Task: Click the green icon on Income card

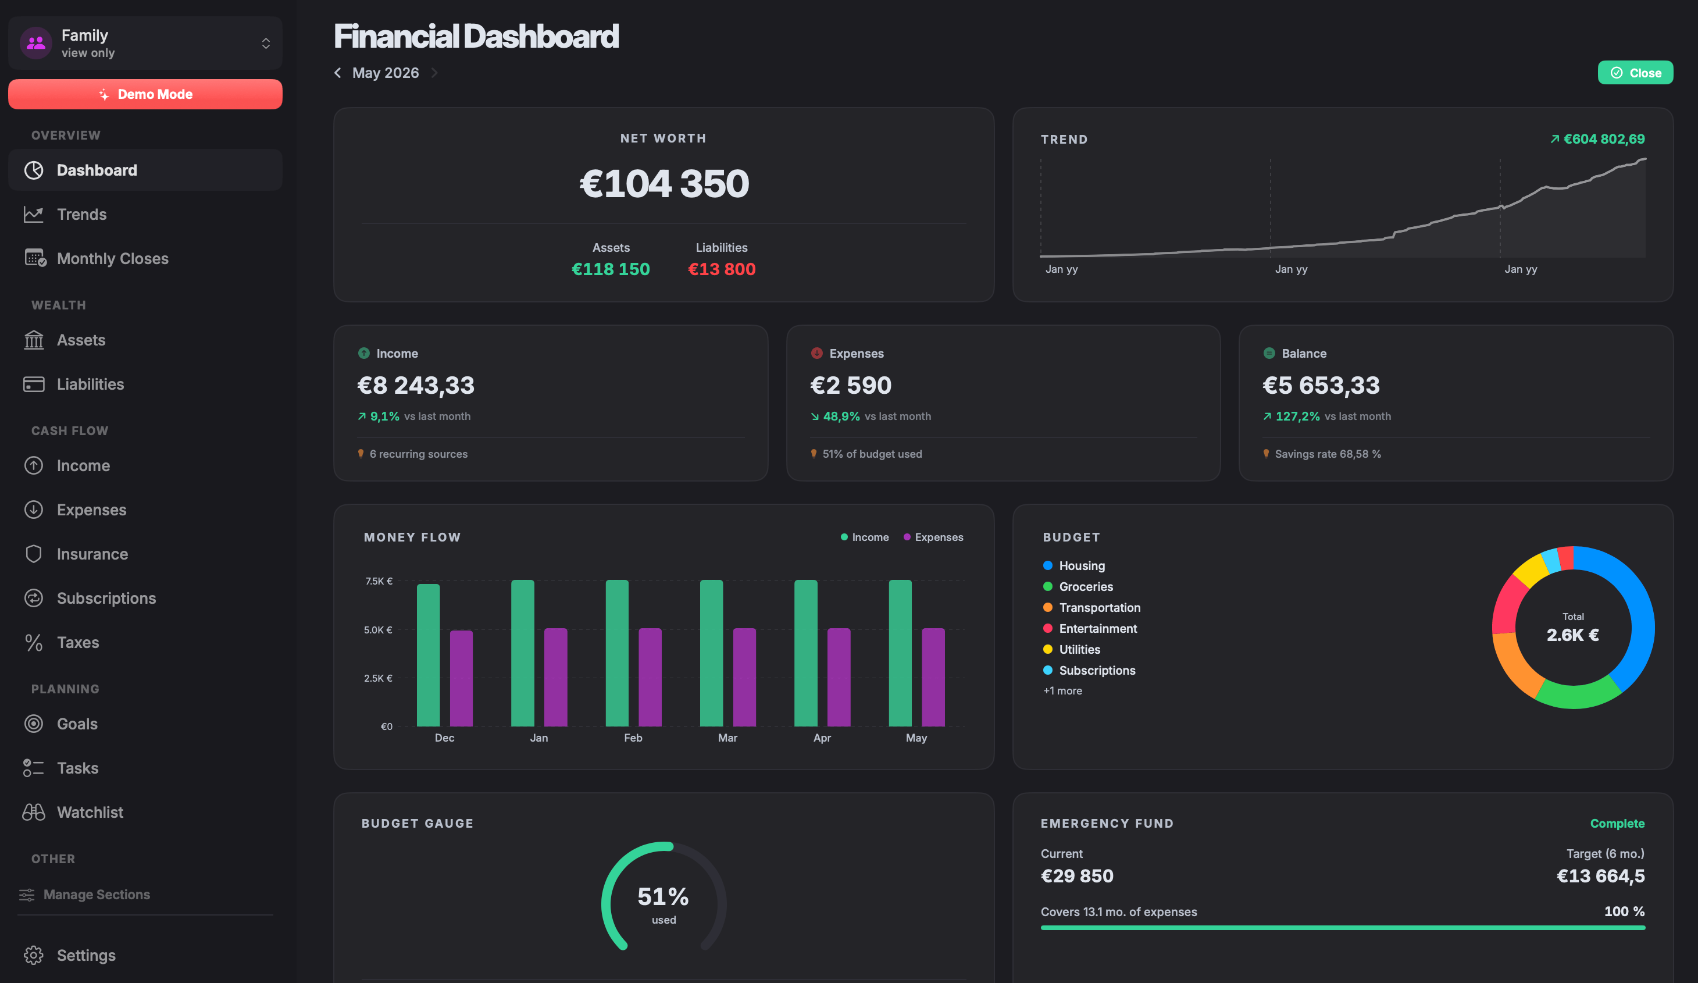Action: pyautogui.click(x=364, y=353)
